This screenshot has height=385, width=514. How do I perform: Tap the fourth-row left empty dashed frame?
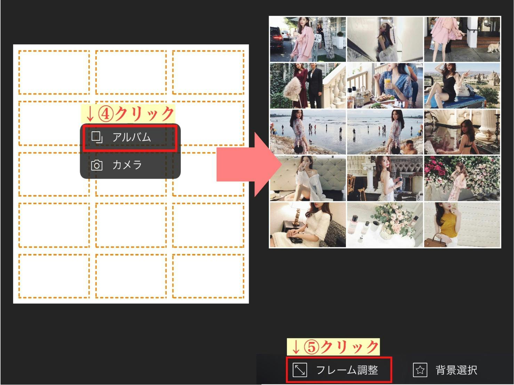[54, 225]
